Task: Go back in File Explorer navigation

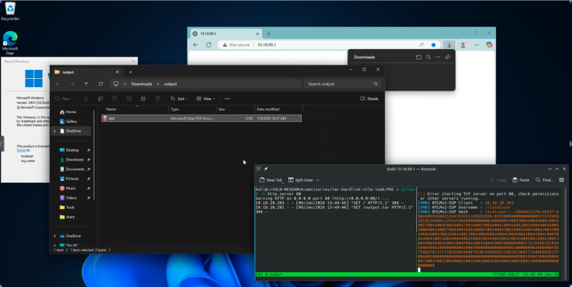Action: click(57, 84)
